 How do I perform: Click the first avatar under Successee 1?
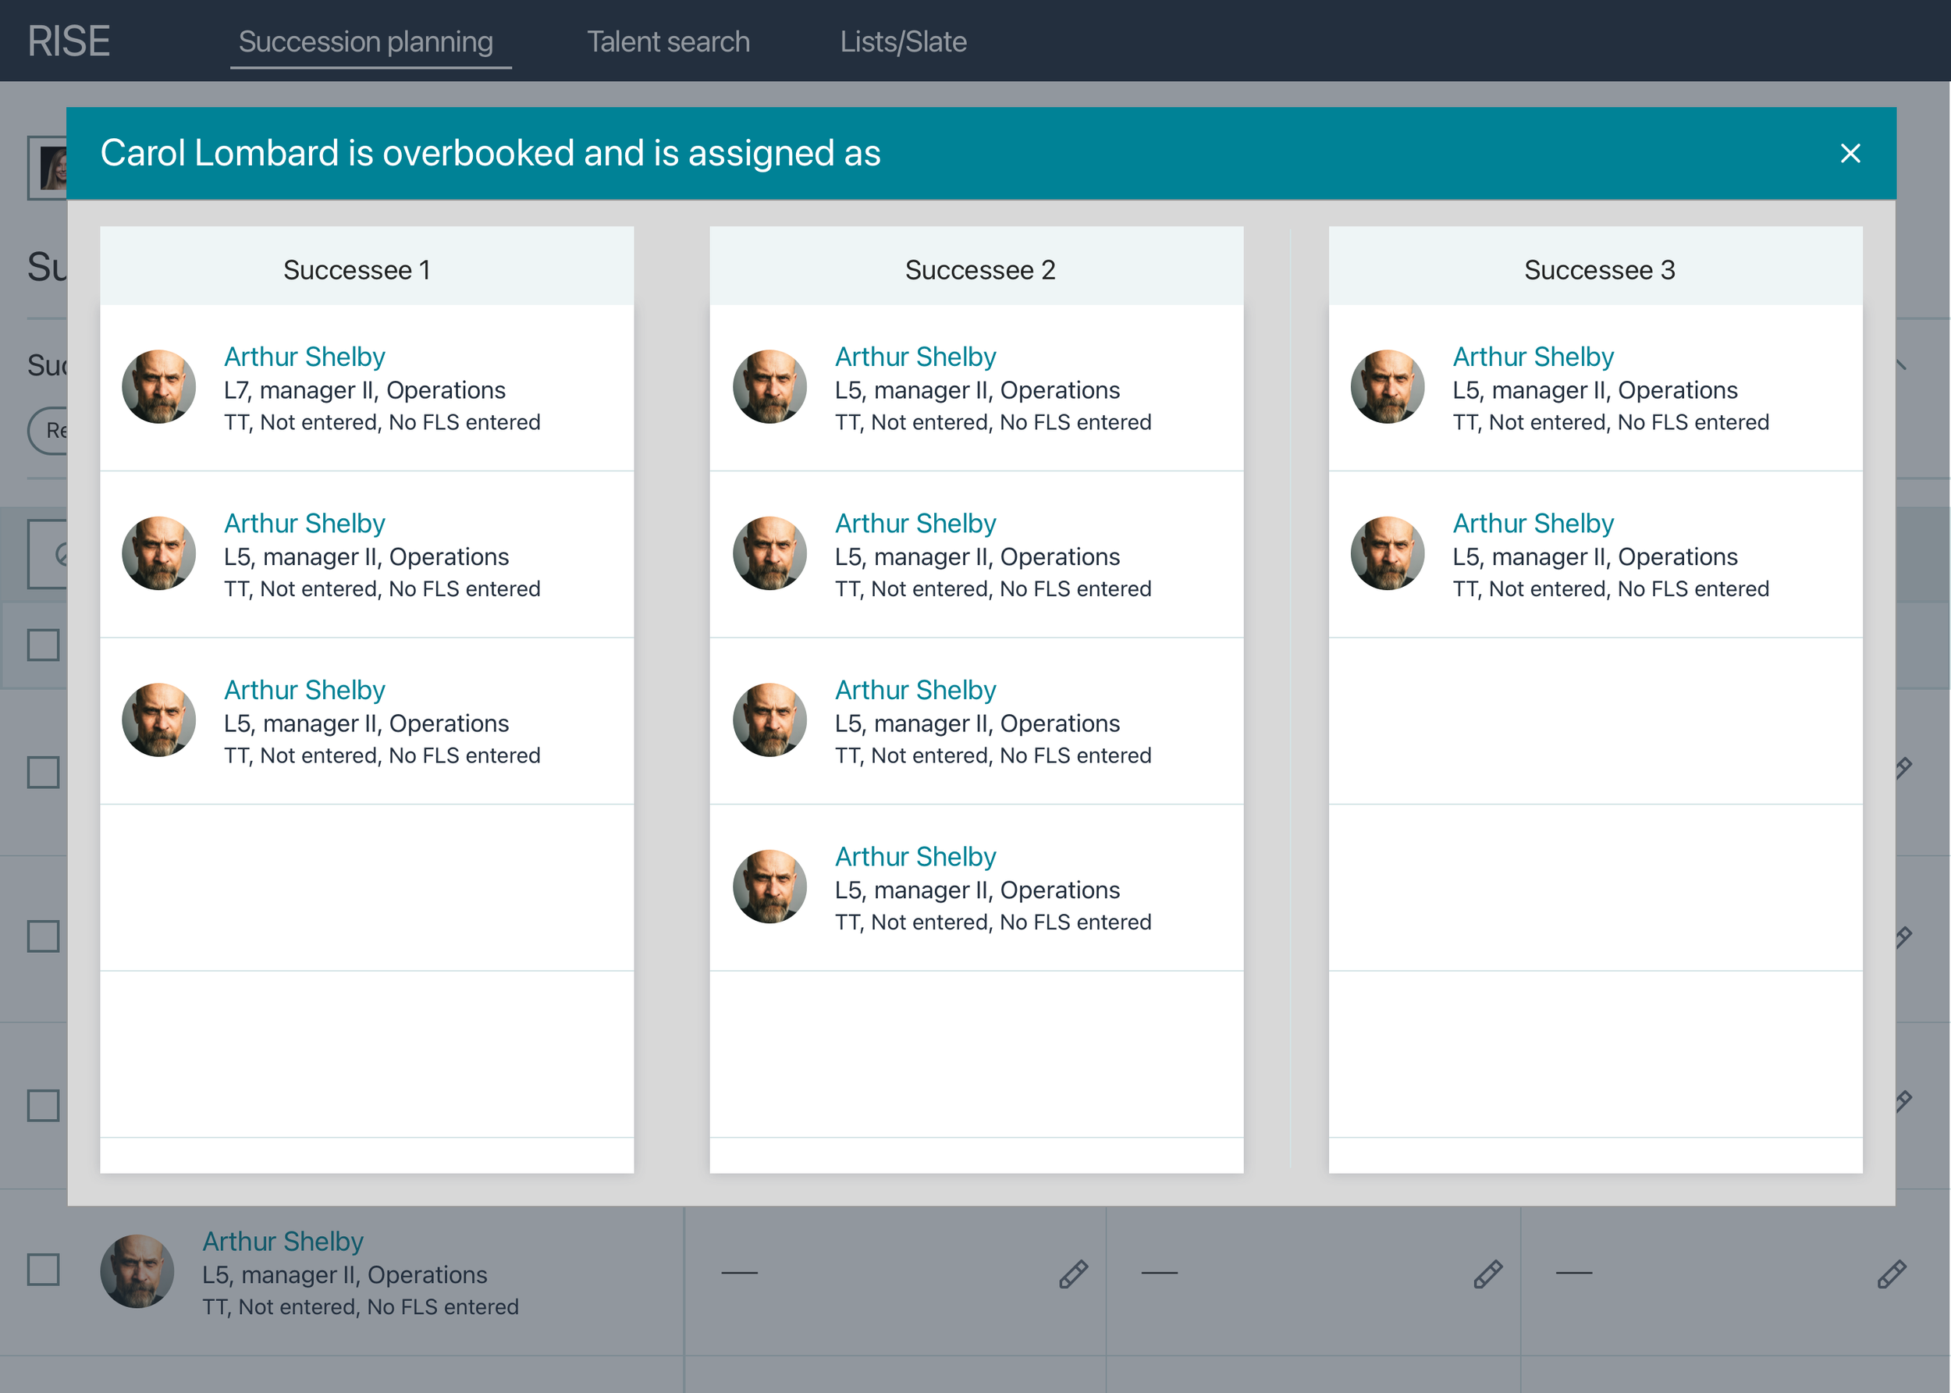(x=158, y=386)
